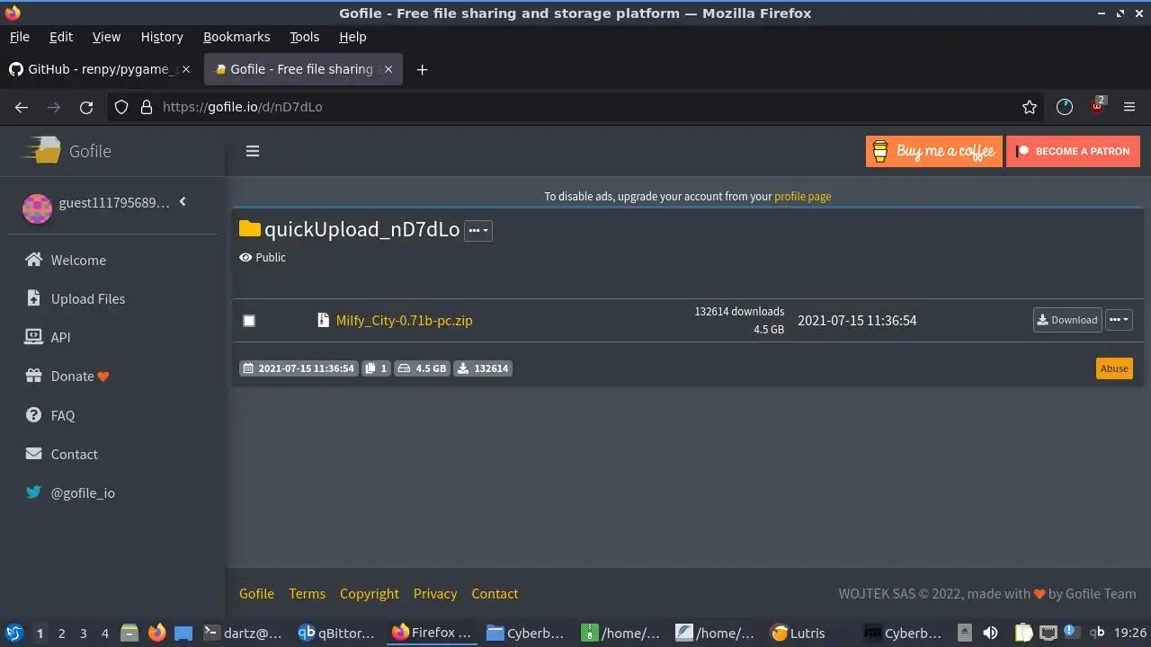Click the volume speaker tray icon

pos(990,633)
